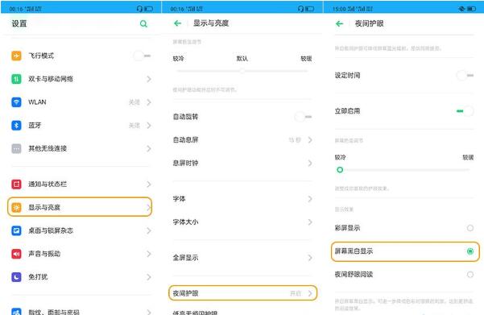
Task: Open WLAN row chevron
Action: (149, 102)
